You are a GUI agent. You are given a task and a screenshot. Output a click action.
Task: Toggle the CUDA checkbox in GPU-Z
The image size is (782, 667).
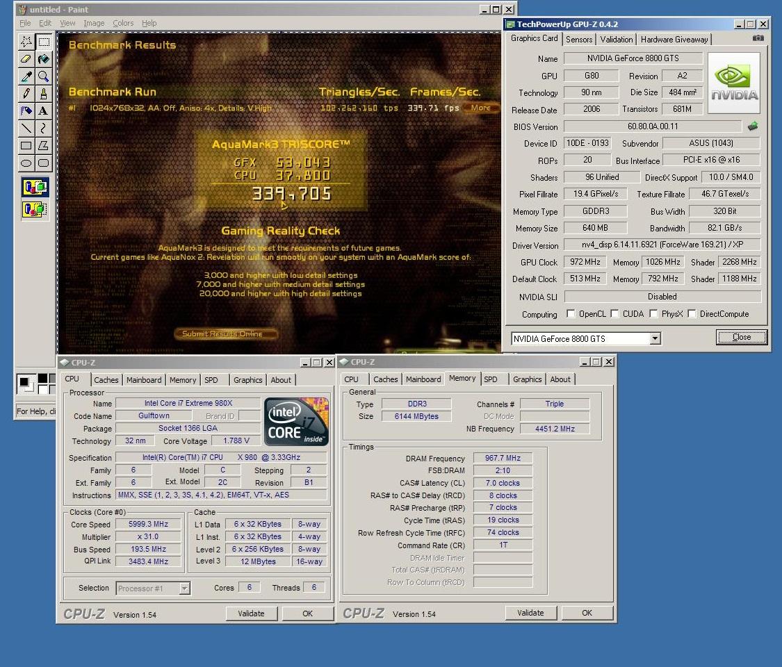615,314
